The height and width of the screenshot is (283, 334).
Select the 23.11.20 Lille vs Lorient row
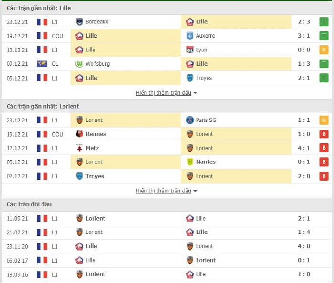[x=167, y=246]
